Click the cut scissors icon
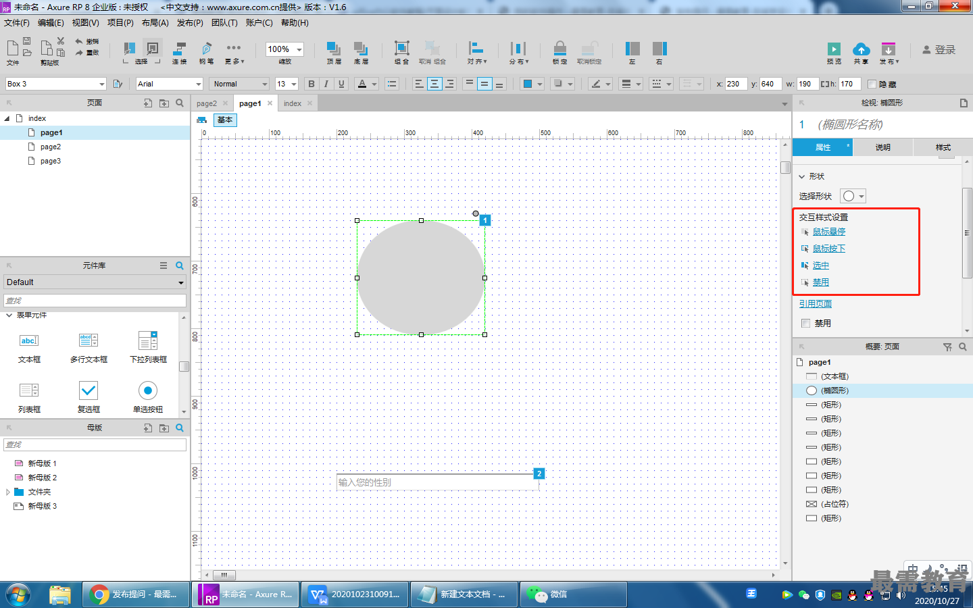This screenshot has width=973, height=608. [61, 41]
